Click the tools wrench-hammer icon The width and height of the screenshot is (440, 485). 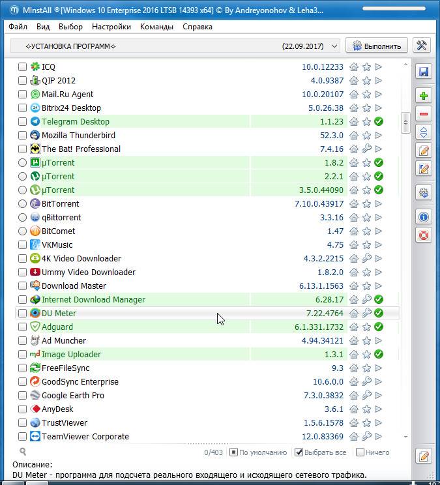(422, 46)
